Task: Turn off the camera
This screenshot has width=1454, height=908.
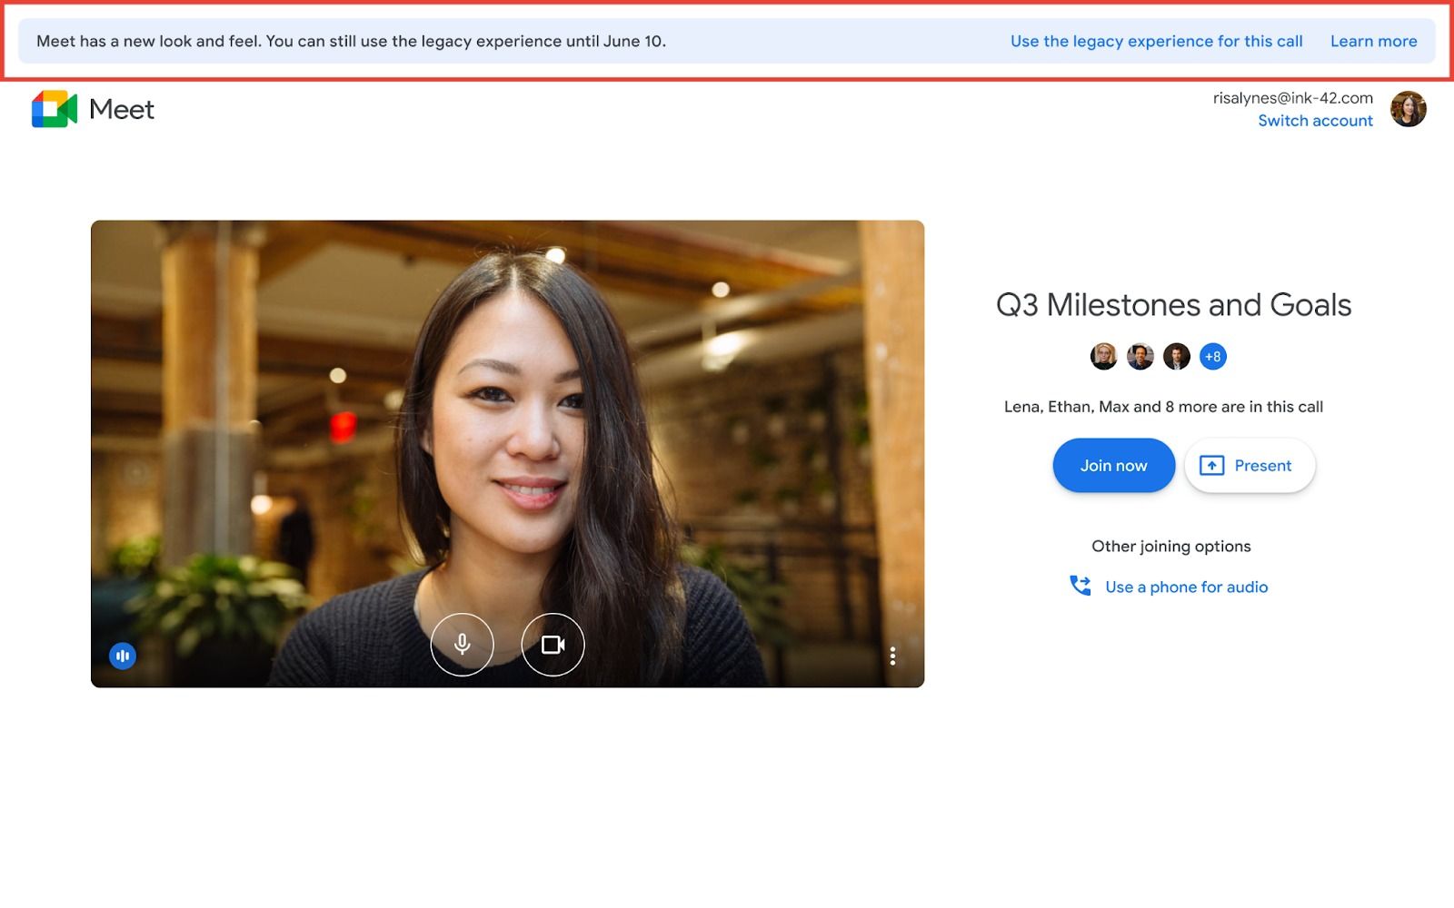Action: point(552,645)
